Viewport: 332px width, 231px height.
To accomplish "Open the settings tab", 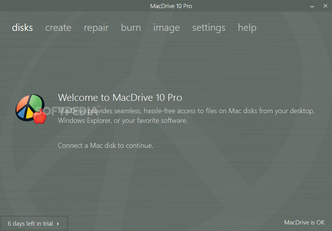I will (x=209, y=28).
